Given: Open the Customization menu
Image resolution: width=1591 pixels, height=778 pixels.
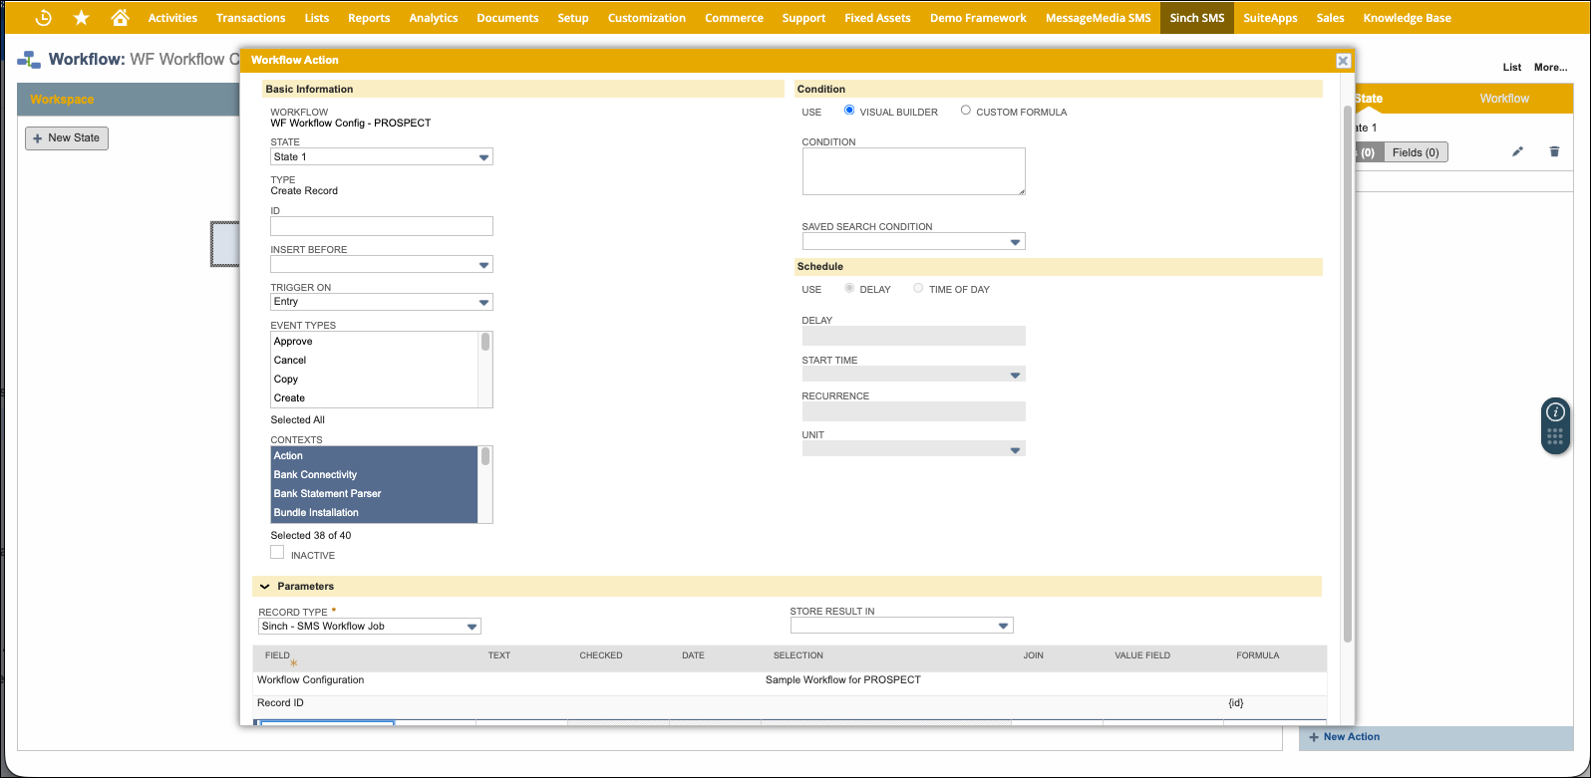Looking at the screenshot, I should (x=647, y=18).
